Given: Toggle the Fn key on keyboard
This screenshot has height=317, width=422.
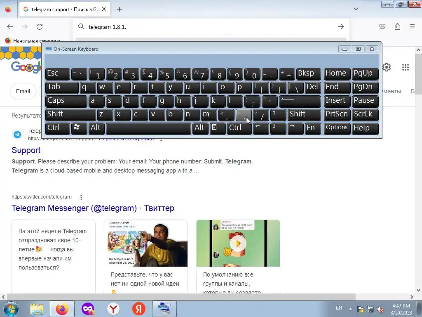Looking at the screenshot, I should [x=313, y=128].
